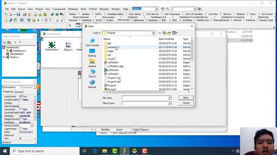Viewport: 277px width, 155px height.
Task: Switch to the Zeos Access palette tab
Action: tap(108, 17)
